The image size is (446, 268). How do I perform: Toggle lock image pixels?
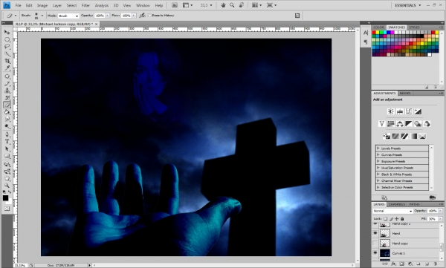(391, 218)
